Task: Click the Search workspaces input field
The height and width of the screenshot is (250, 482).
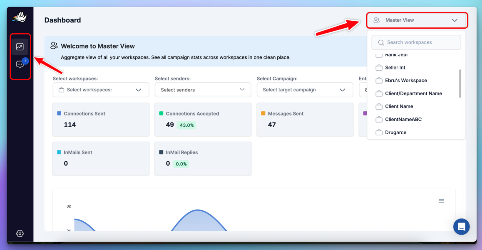Action: point(416,42)
